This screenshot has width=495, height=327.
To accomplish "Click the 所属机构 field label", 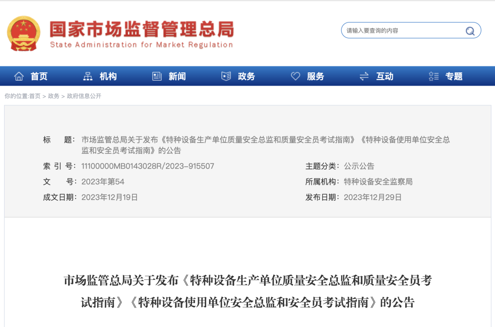I will 322,182.
